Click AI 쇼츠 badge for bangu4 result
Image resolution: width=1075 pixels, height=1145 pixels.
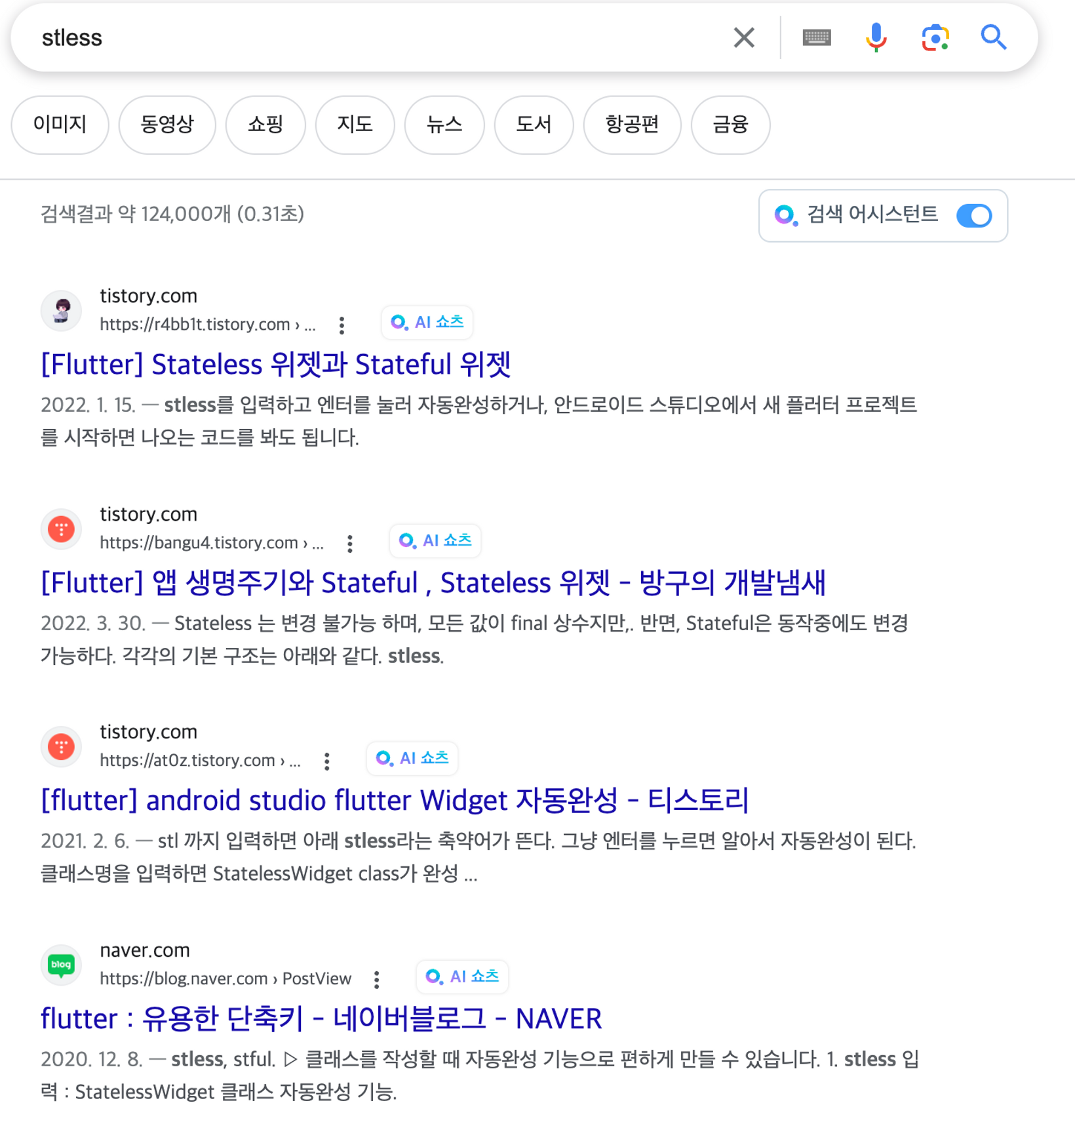pos(435,540)
